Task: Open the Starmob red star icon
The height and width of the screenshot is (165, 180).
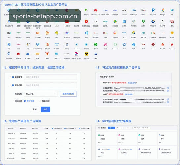Action: [x=172, y=44]
